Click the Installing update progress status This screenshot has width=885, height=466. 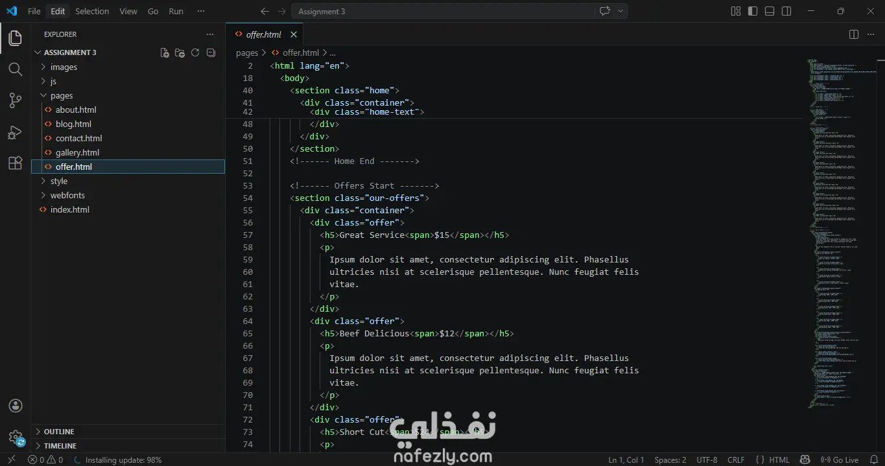click(x=118, y=460)
